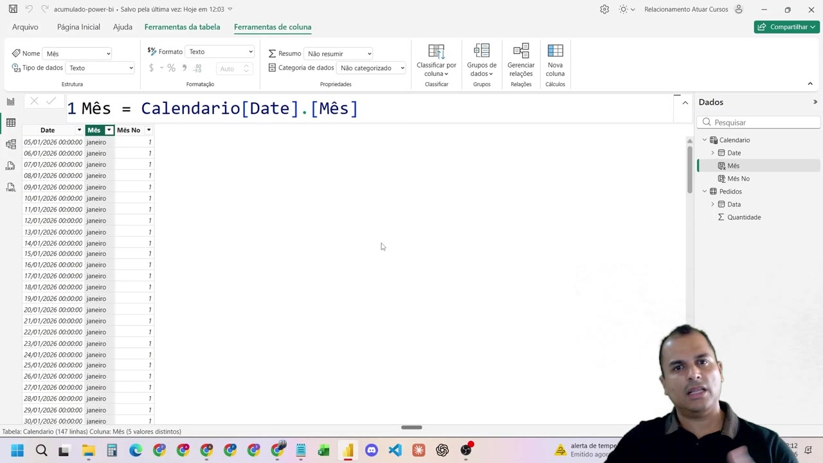
Task: Click the percent format icon
Action: pos(171,68)
